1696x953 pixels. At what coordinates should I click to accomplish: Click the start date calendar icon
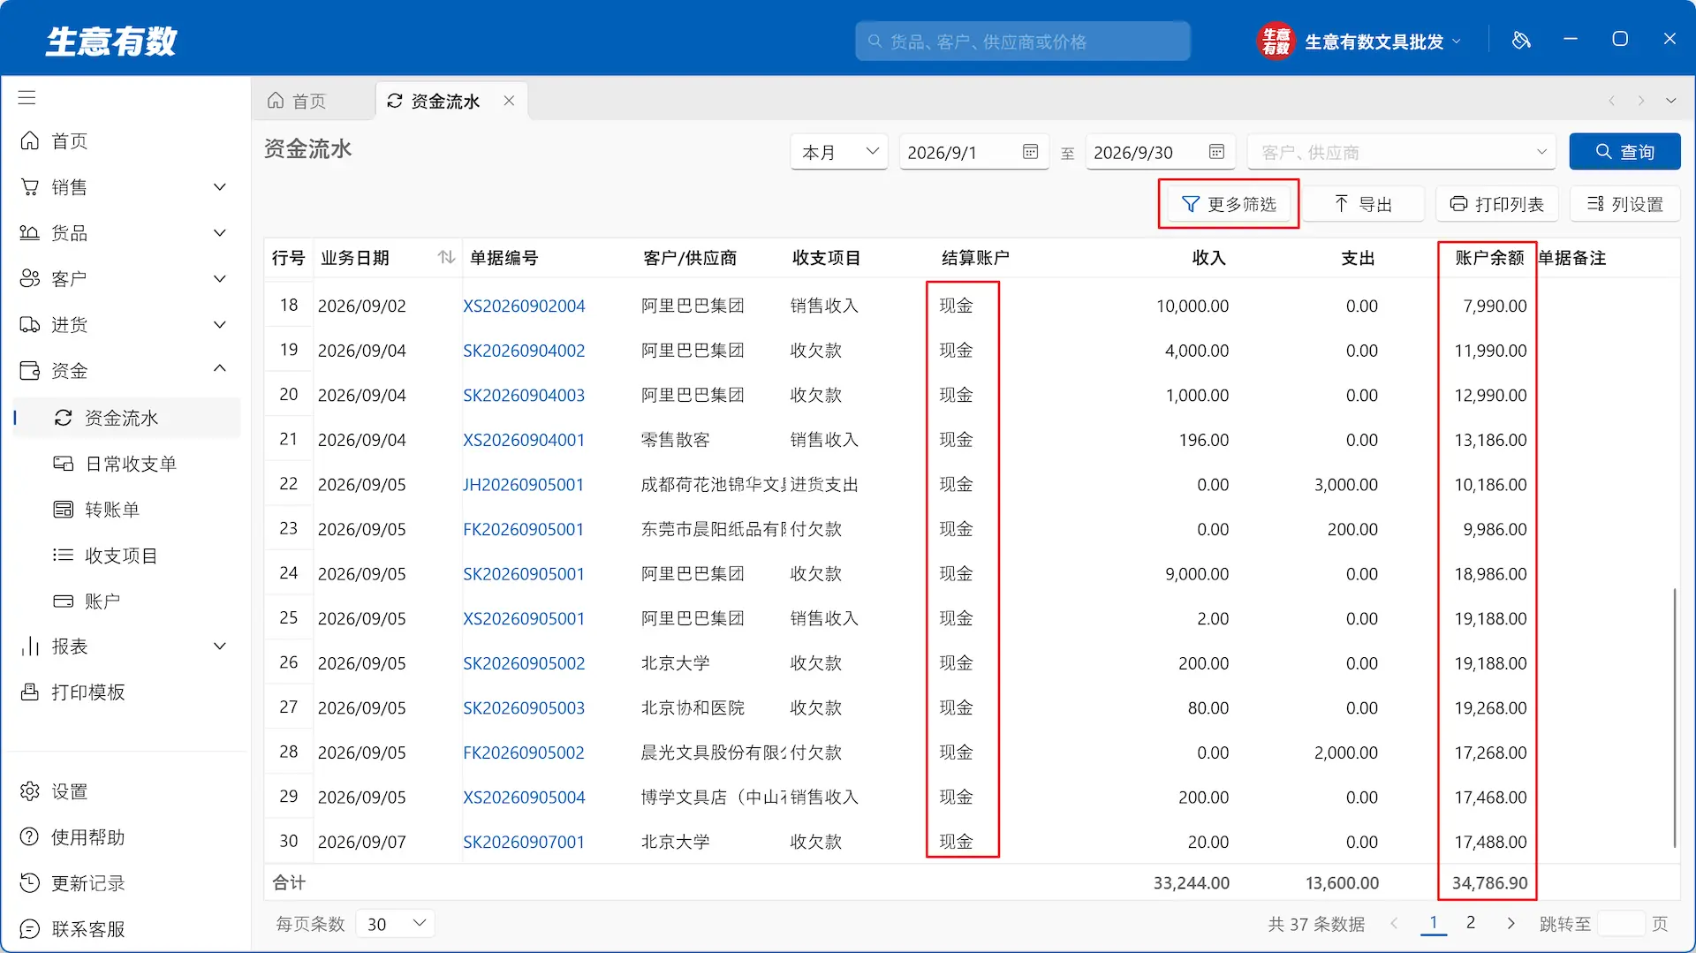pos(1030,152)
